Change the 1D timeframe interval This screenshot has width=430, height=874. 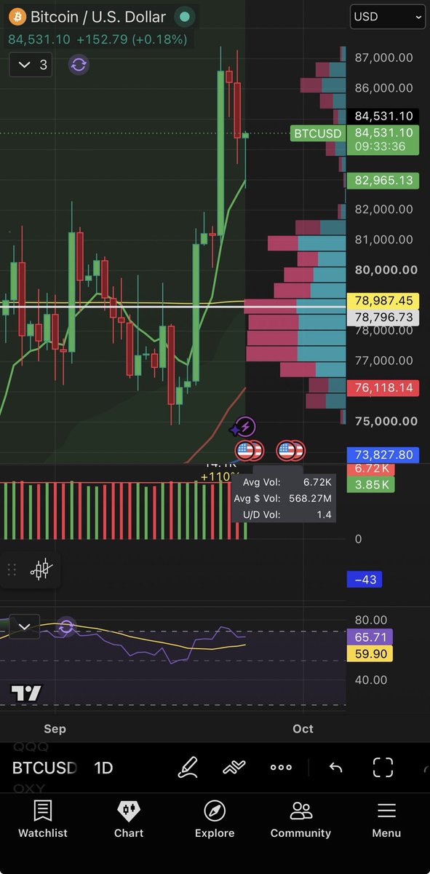pyautogui.click(x=103, y=768)
